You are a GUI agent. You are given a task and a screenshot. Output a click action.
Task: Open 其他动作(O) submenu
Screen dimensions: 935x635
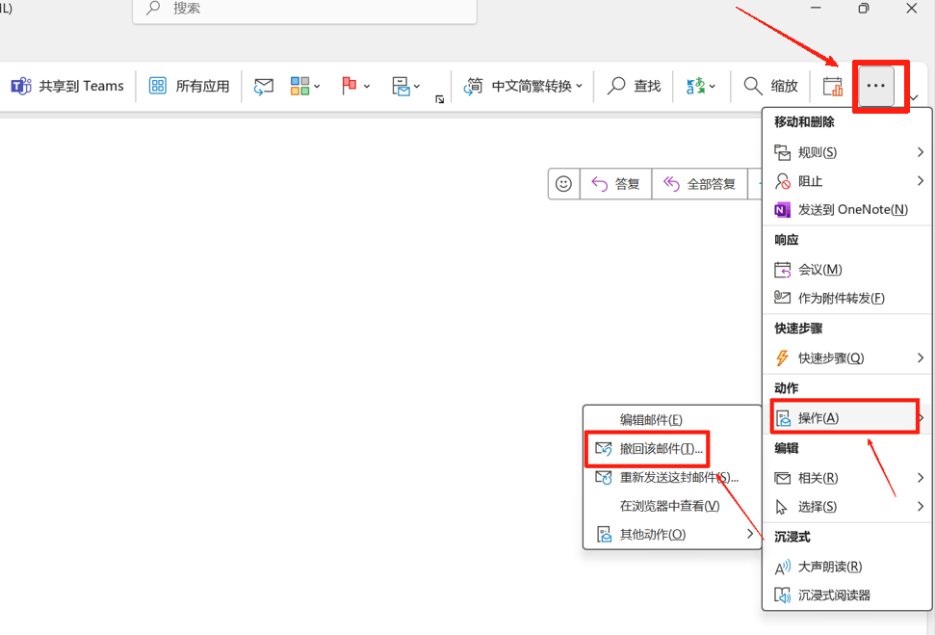pyautogui.click(x=672, y=534)
